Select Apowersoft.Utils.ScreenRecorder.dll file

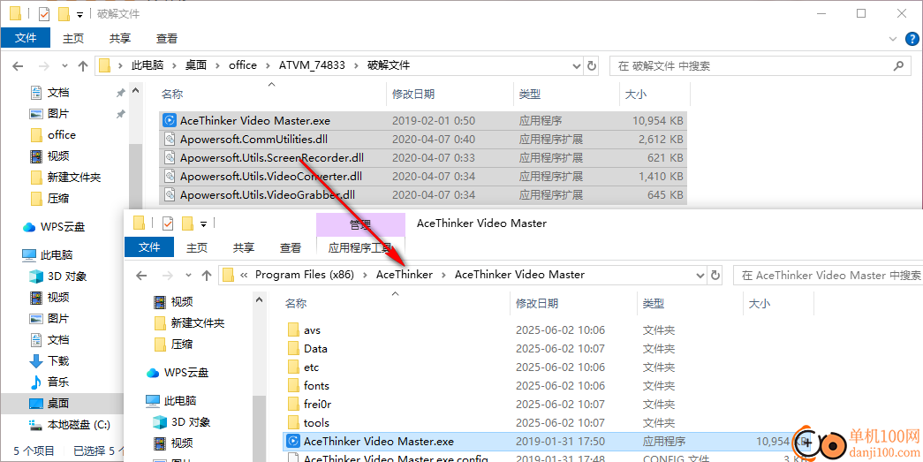[423, 158]
